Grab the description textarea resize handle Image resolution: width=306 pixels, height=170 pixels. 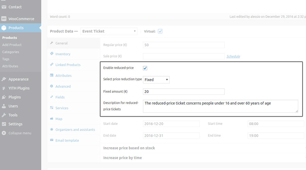[296, 111]
